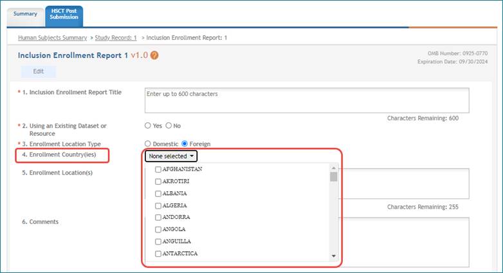Click the country list scroll down arrow
The image size is (503, 273).
333,256
